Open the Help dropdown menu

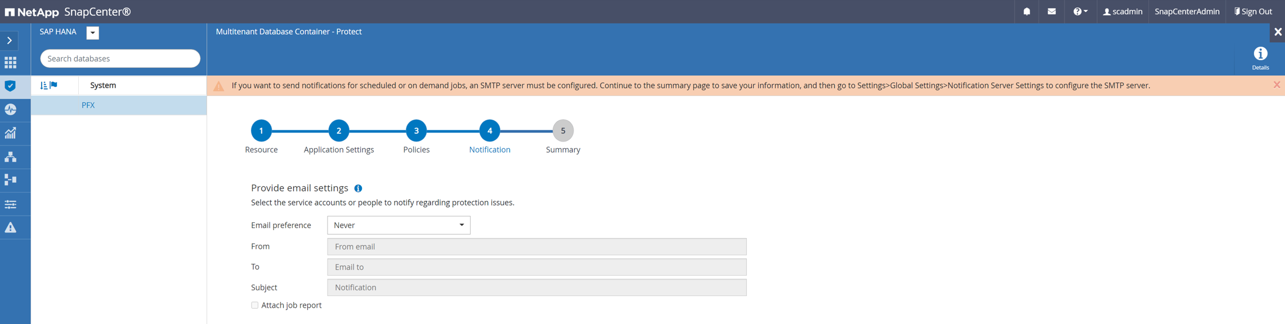point(1080,11)
